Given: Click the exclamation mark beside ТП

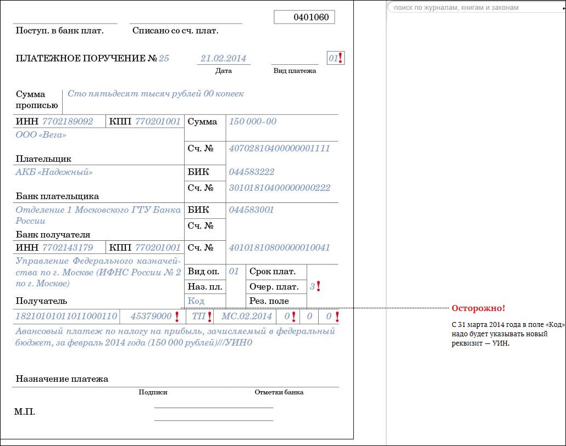Looking at the screenshot, I should coord(209,316).
